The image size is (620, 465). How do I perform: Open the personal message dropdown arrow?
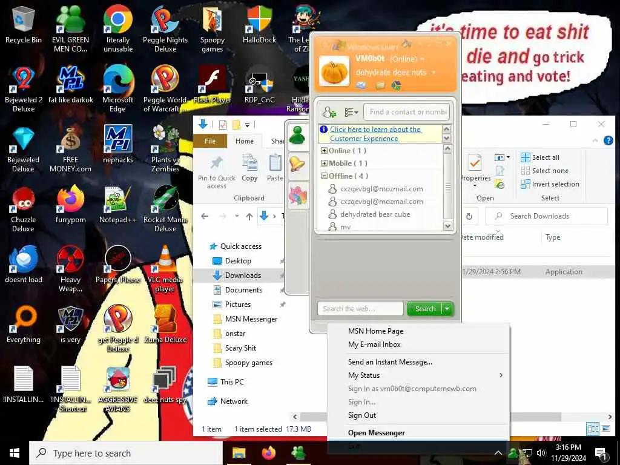click(434, 73)
